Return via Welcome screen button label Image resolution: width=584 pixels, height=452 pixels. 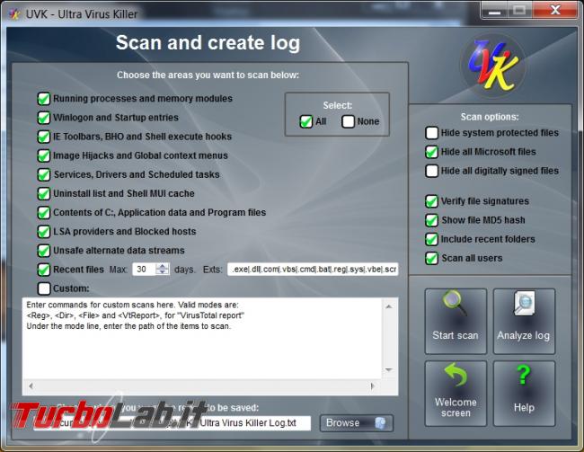(456, 408)
